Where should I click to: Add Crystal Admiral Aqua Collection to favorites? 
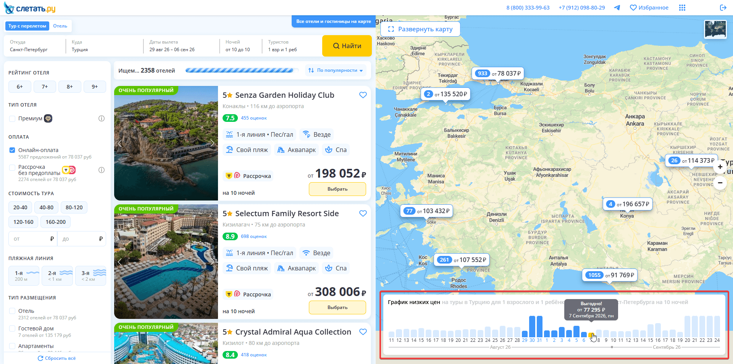pyautogui.click(x=363, y=332)
